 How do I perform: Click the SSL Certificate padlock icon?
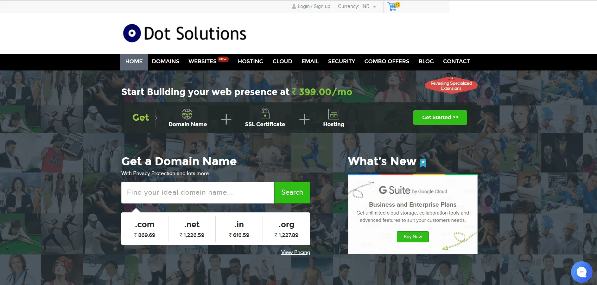pyautogui.click(x=265, y=114)
